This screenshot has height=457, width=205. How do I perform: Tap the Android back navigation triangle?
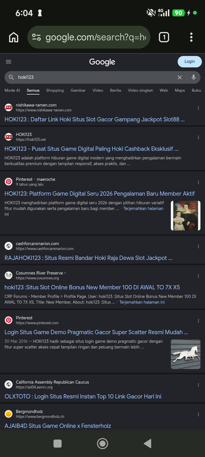point(147,444)
